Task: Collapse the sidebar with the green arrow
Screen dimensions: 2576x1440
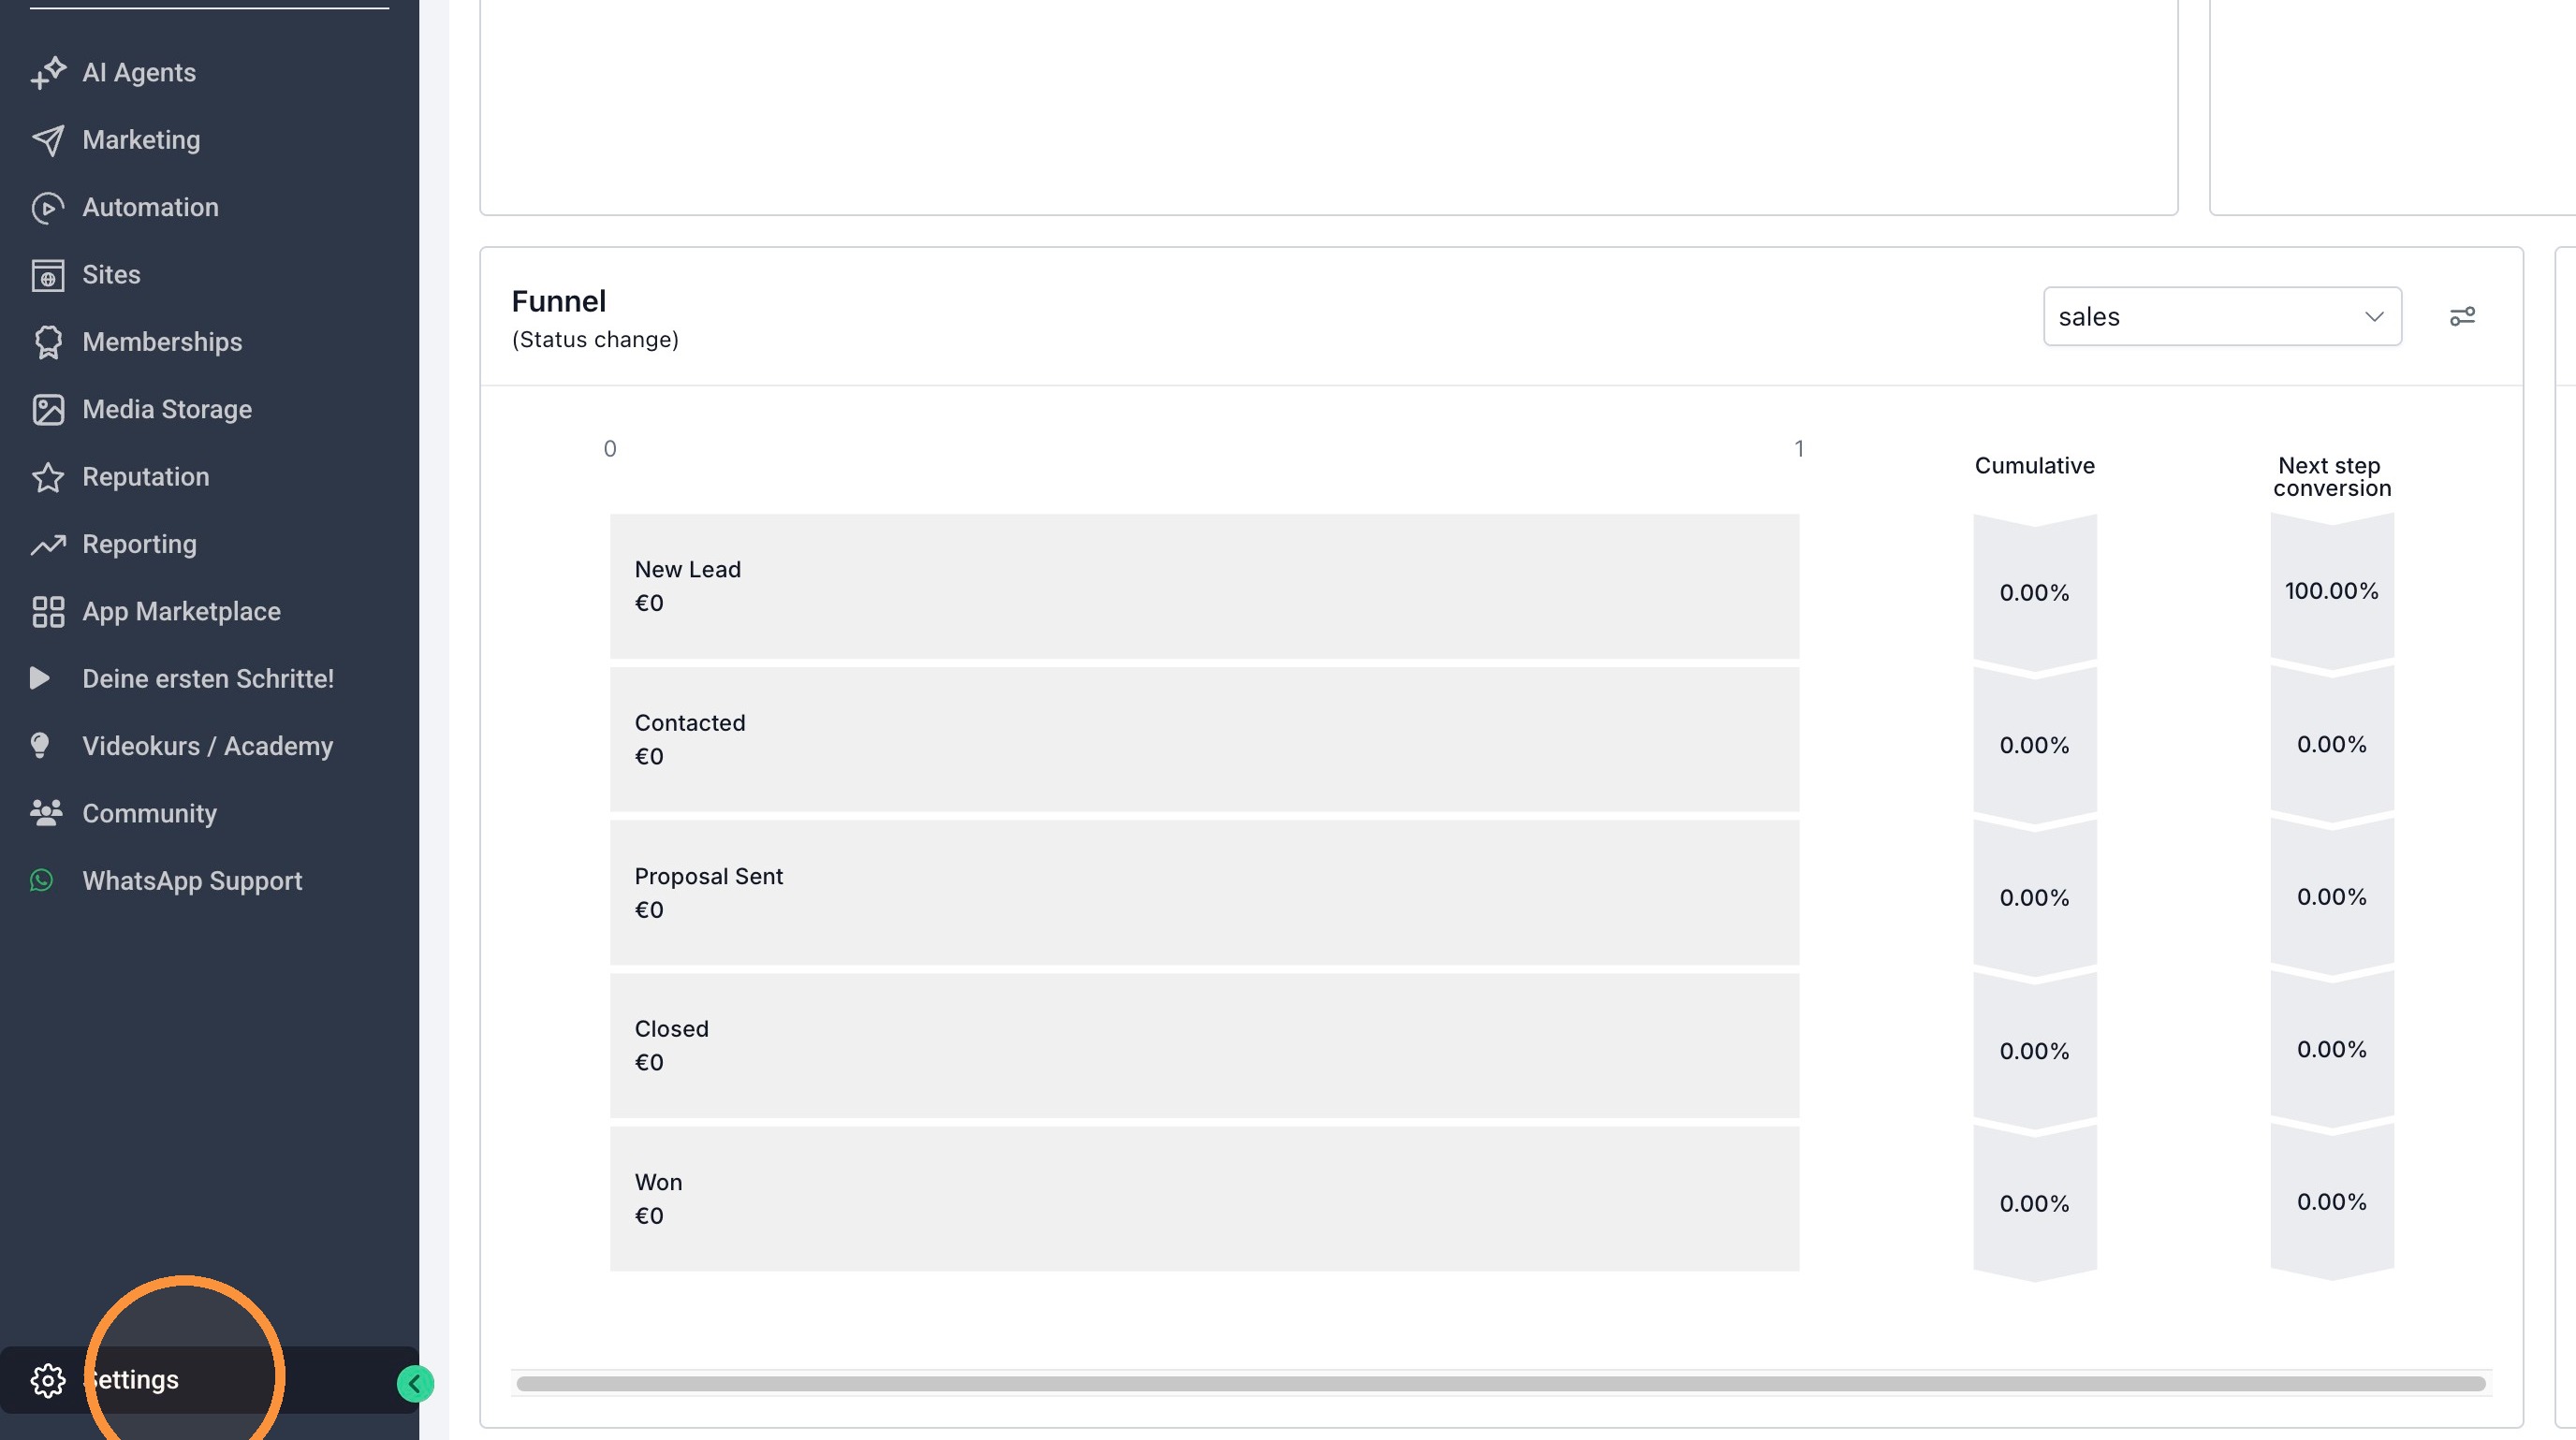Action: [x=415, y=1384]
